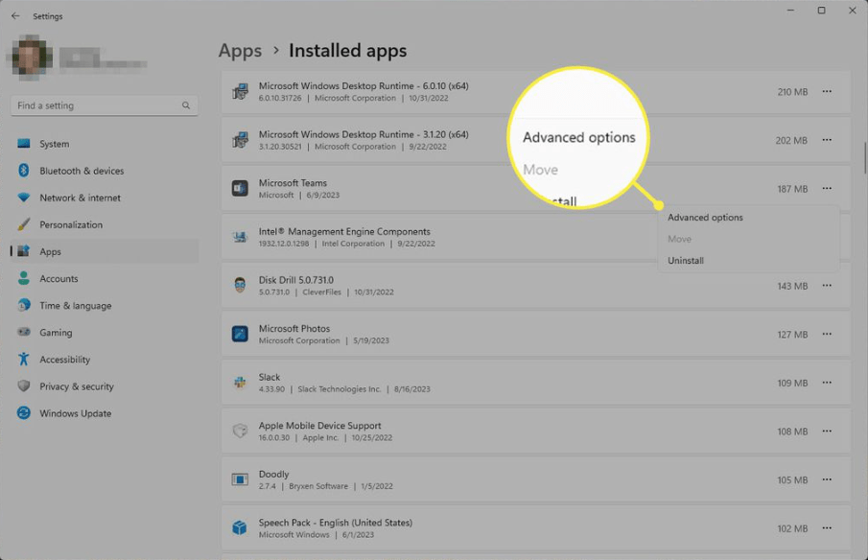Click the Find a setting search box

[x=105, y=105]
